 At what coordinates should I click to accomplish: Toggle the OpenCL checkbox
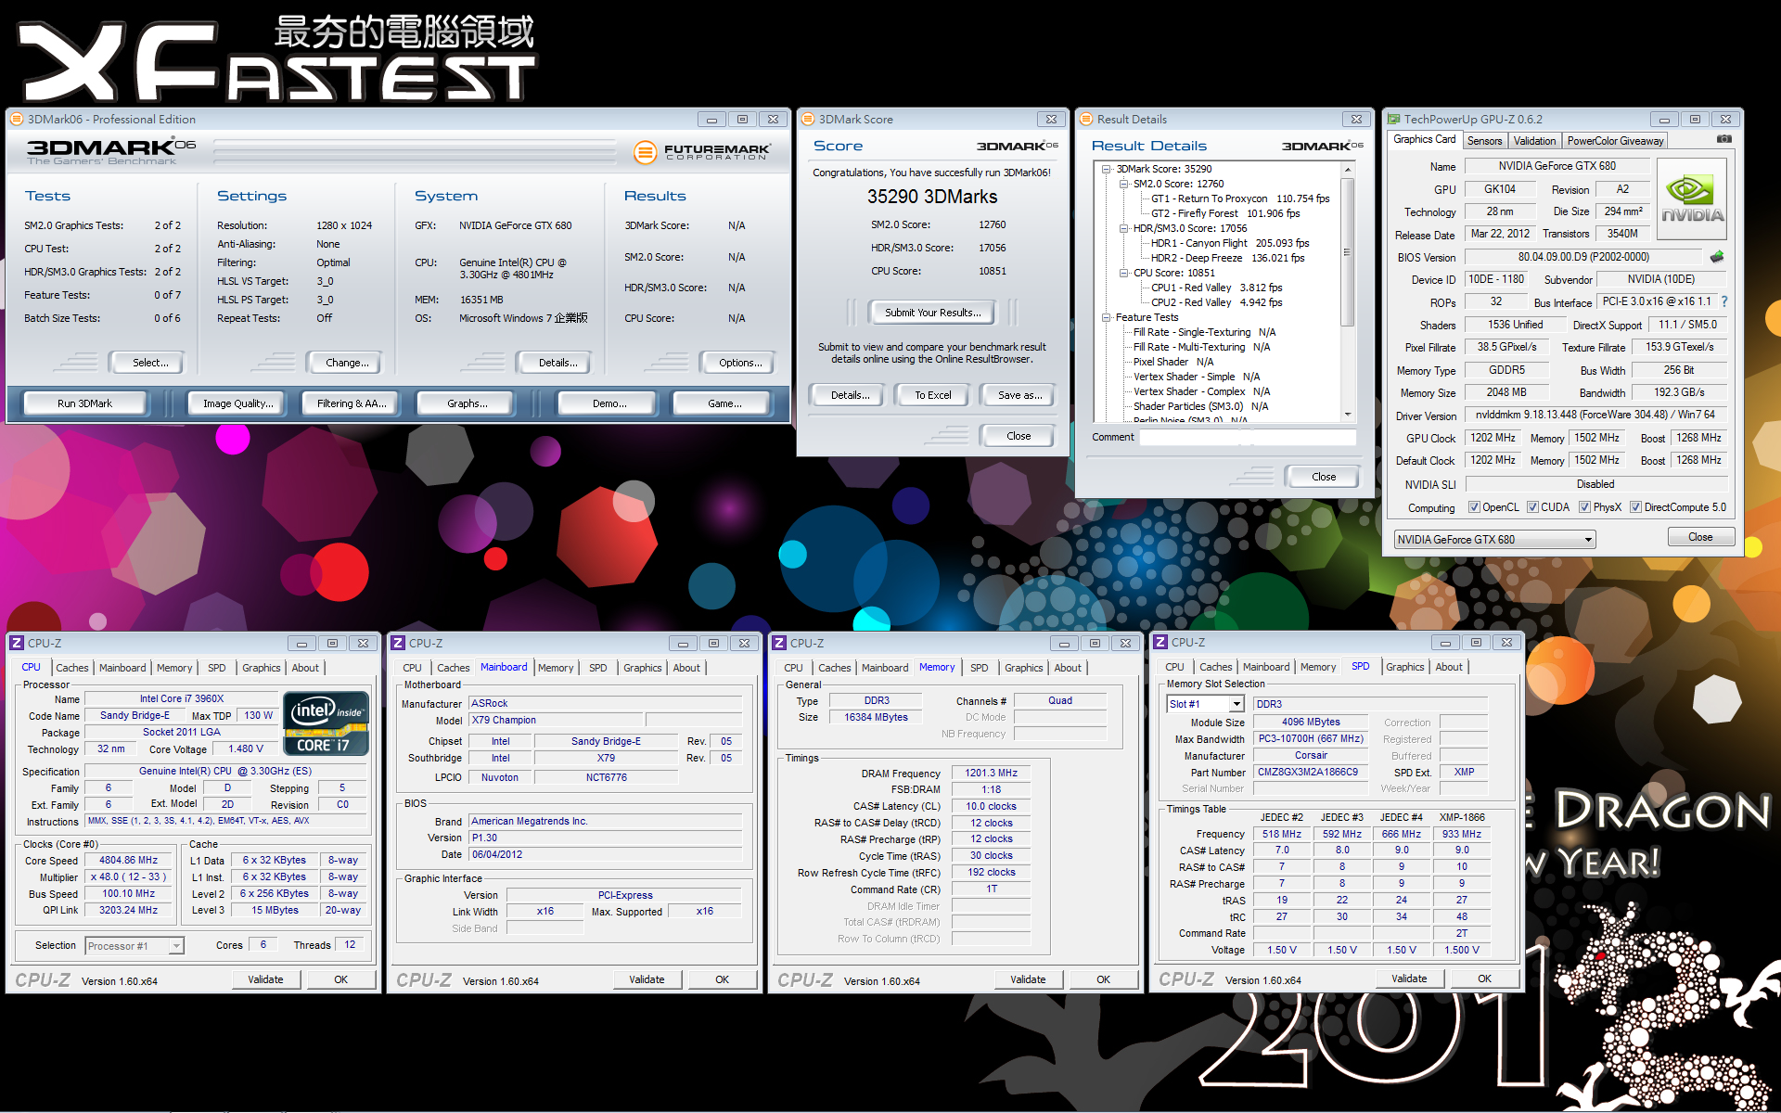click(1474, 507)
